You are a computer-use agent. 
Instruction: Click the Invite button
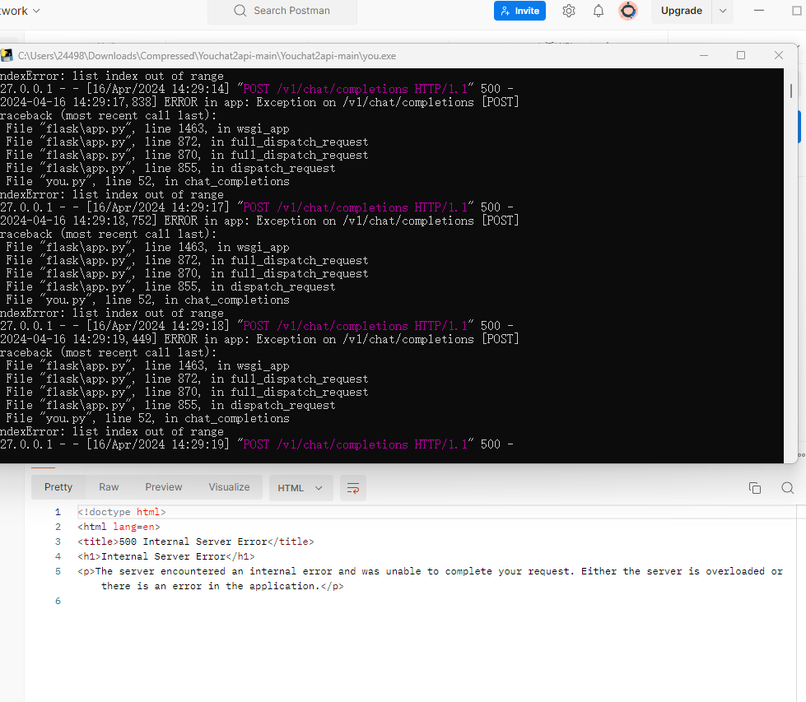point(519,11)
